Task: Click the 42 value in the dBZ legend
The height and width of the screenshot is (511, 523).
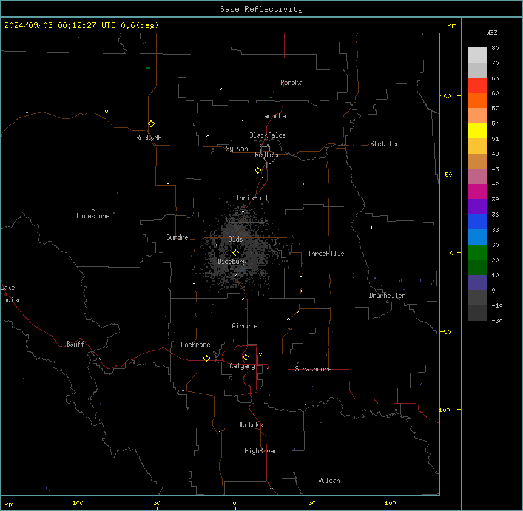Action: click(495, 184)
